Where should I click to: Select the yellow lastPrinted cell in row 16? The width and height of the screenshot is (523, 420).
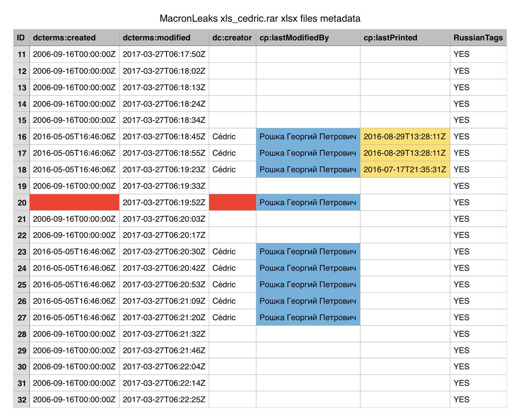pyautogui.click(x=405, y=136)
